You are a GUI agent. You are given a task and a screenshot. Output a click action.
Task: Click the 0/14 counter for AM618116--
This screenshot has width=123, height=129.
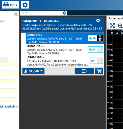(x=93, y=49)
